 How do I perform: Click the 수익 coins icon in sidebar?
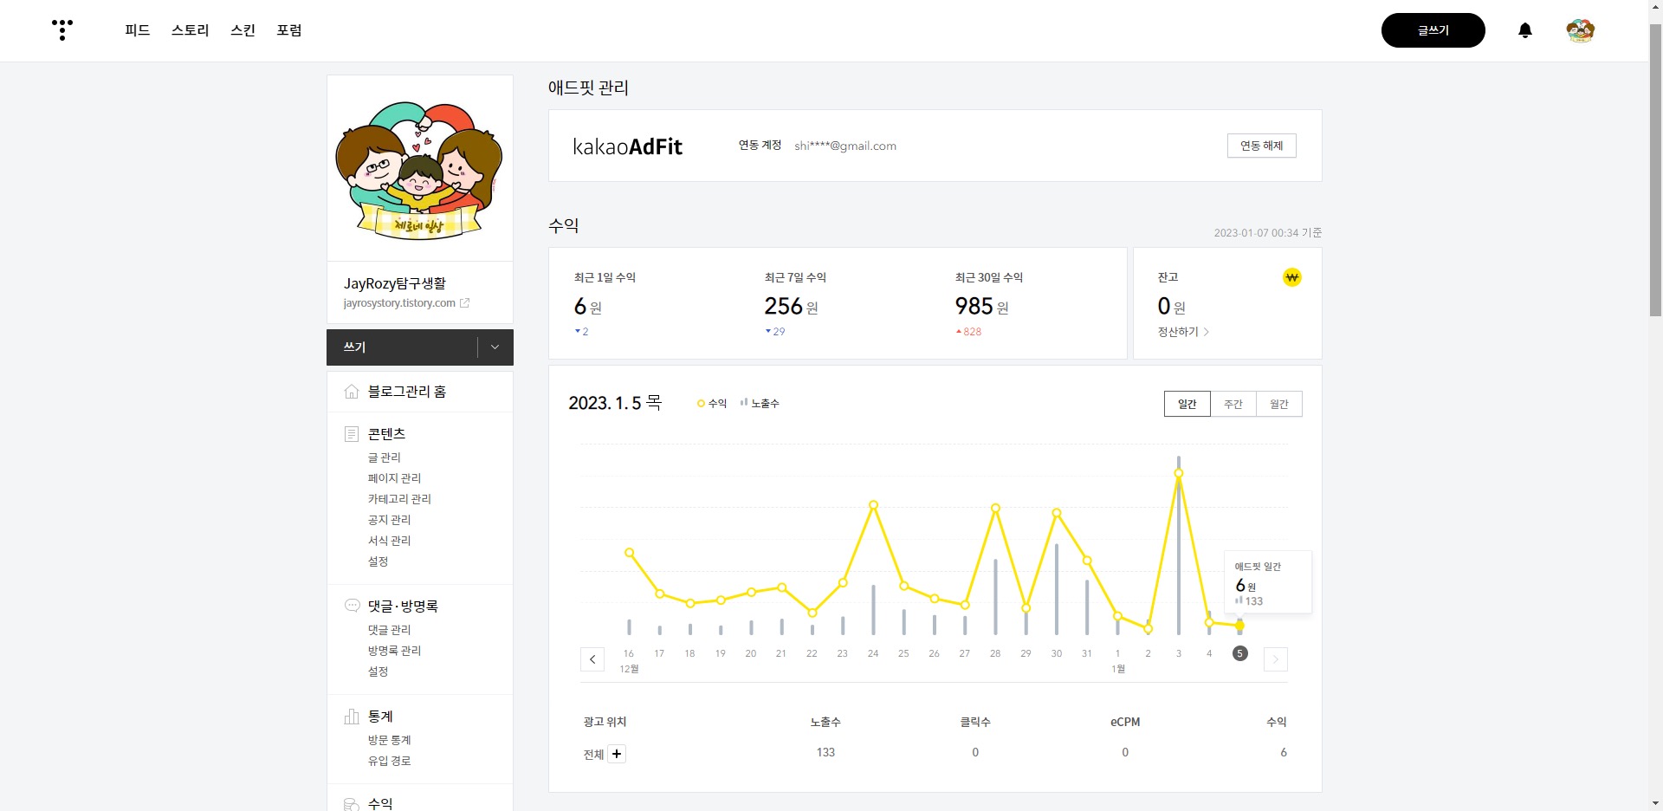pos(352,804)
